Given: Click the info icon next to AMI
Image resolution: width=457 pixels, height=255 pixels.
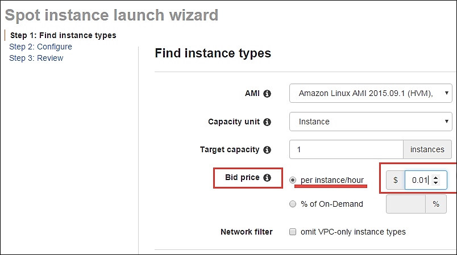Looking at the screenshot, I should pos(267,93).
